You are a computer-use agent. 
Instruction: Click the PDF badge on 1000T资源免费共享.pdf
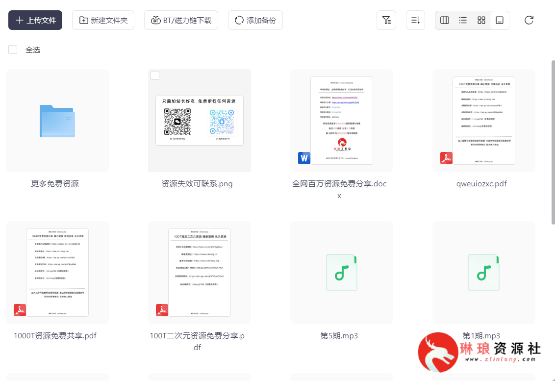click(x=20, y=310)
